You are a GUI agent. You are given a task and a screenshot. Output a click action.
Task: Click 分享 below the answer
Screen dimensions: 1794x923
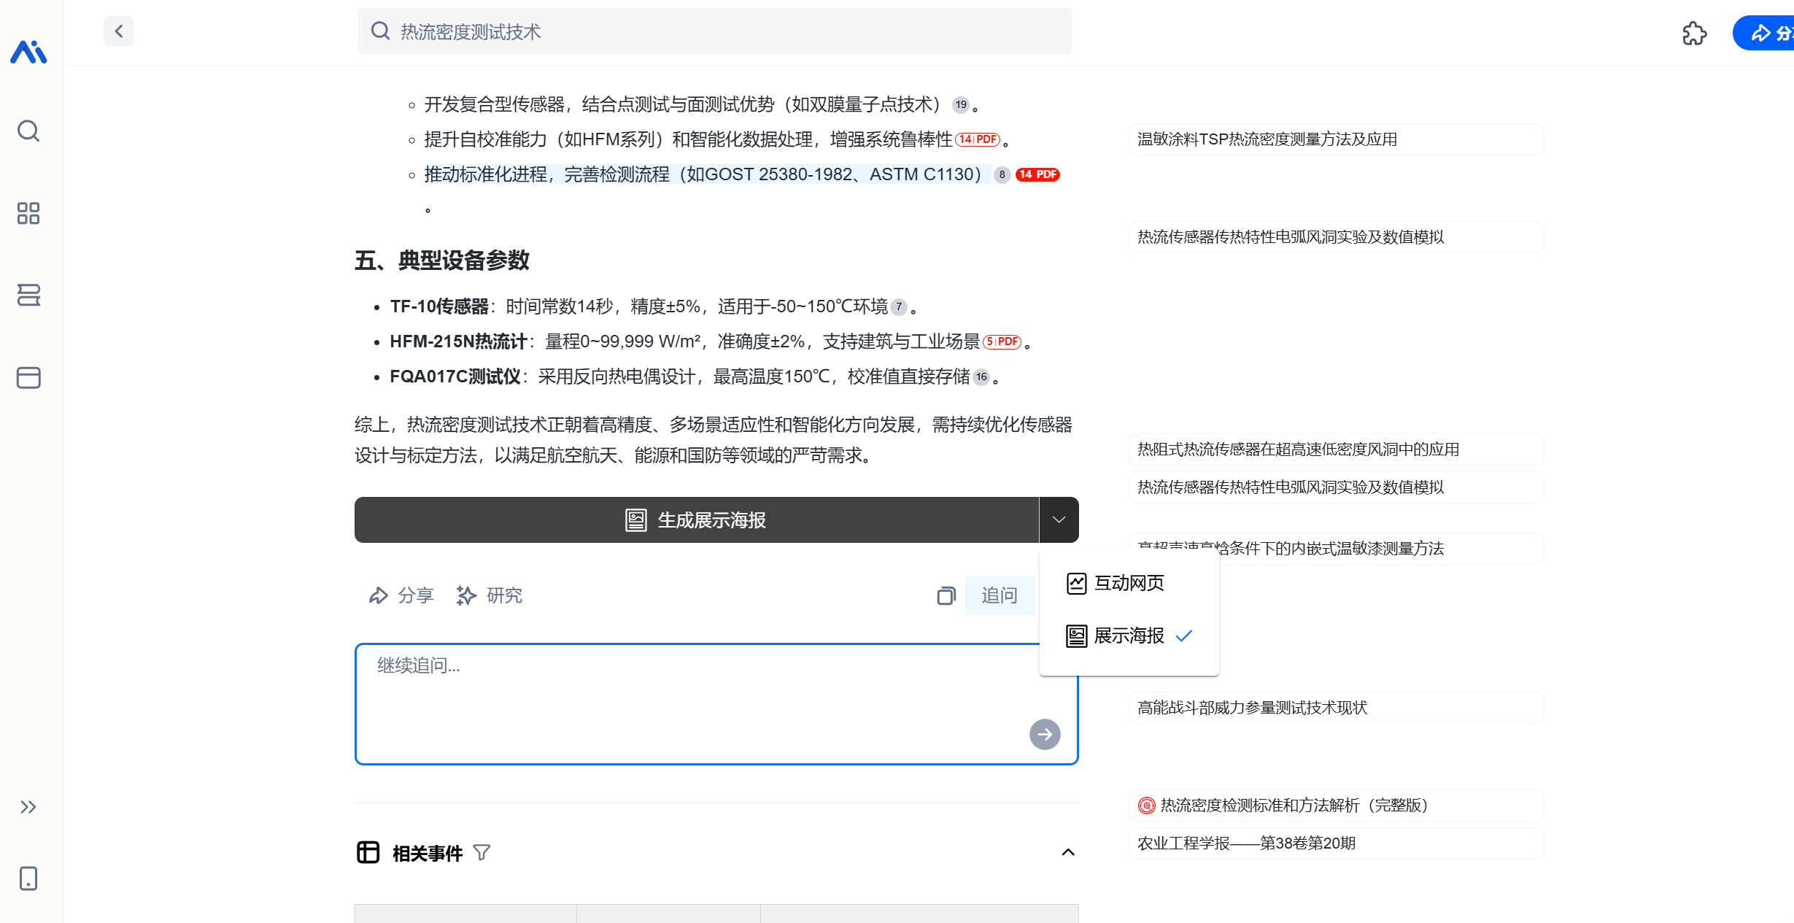pyautogui.click(x=401, y=595)
